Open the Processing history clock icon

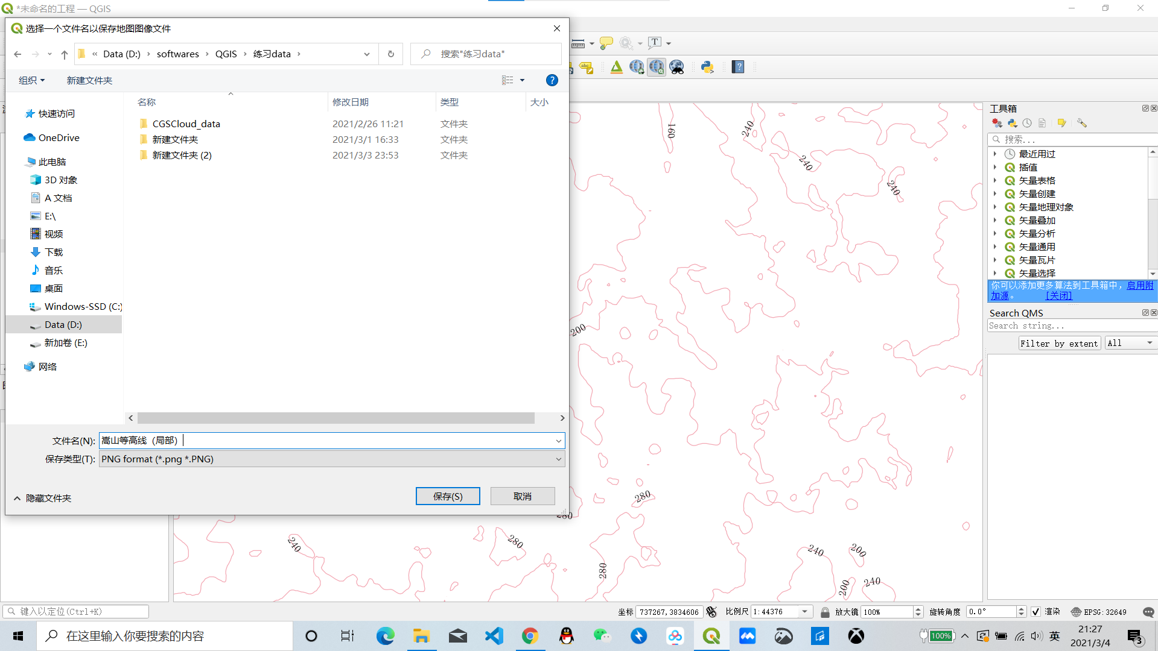(x=1026, y=123)
